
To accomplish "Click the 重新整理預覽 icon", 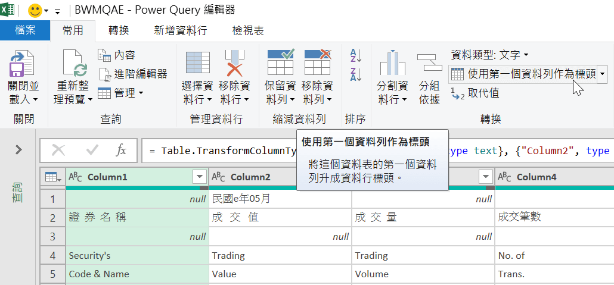I will pyautogui.click(x=75, y=63).
